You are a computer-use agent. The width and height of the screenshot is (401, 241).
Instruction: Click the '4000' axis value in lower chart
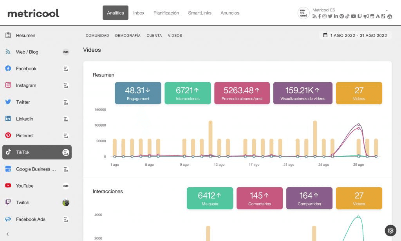(x=98, y=215)
